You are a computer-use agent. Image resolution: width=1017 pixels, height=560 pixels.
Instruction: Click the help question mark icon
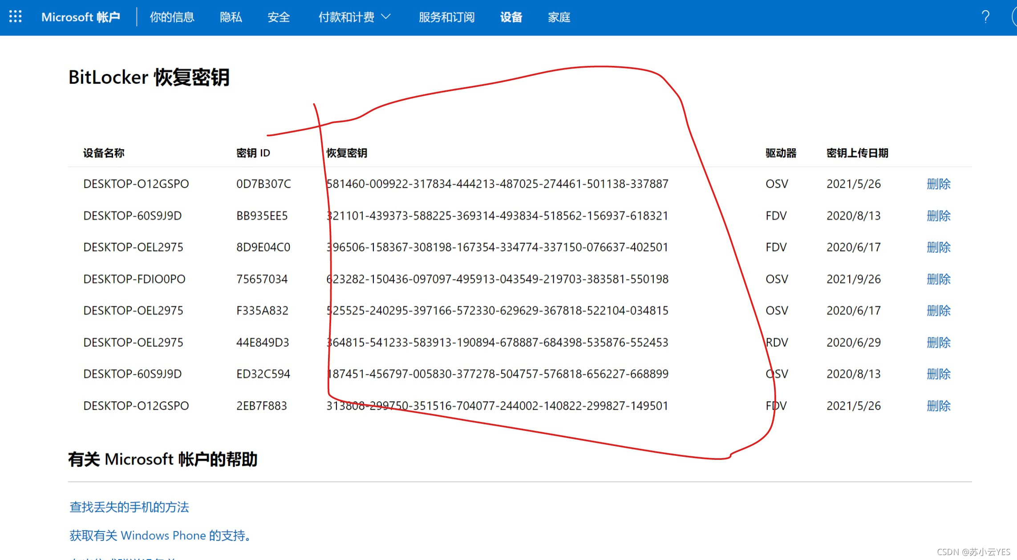(985, 17)
